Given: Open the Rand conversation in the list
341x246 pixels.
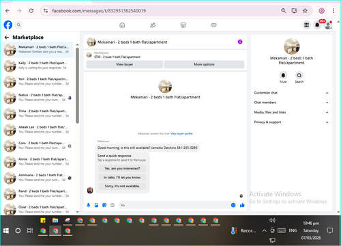Looking at the screenshot, I should click(38, 194).
